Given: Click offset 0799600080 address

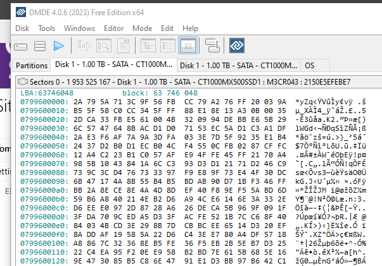Looking at the screenshot, I should coord(44,172).
